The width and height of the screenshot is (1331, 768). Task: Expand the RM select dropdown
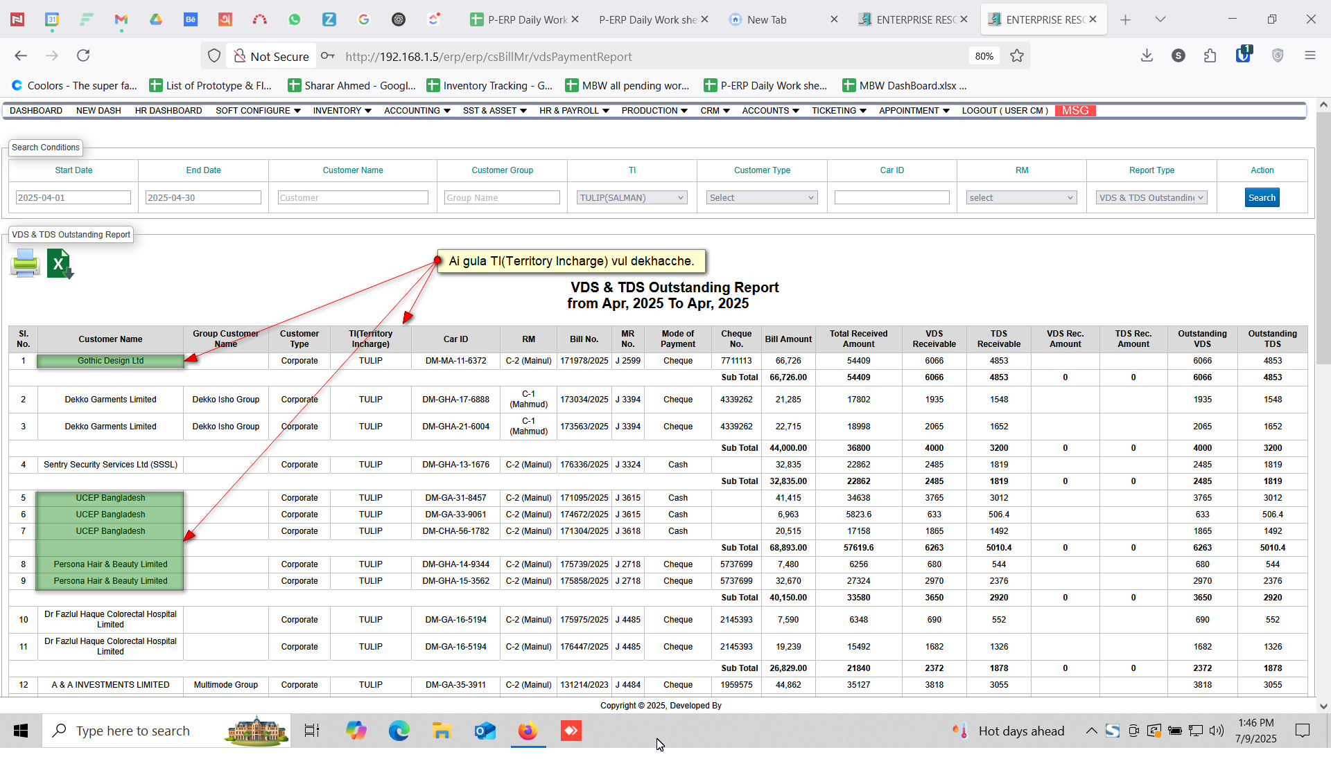pyautogui.click(x=1021, y=198)
